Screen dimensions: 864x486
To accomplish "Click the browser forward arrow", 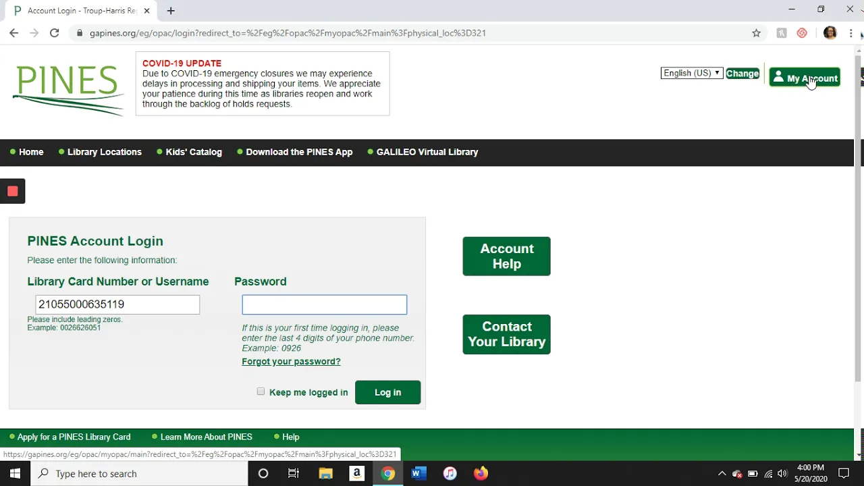I will point(34,33).
